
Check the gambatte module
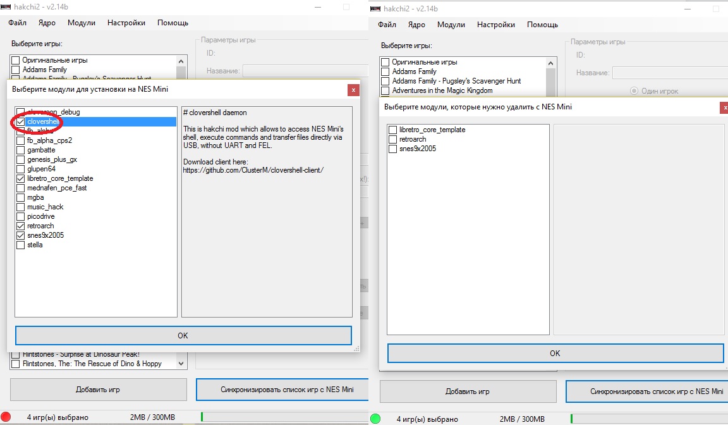20,150
